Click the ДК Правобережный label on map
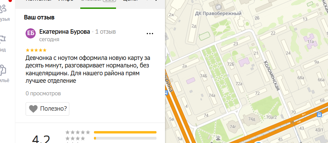Image resolution: width=328 pixels, height=143 pixels. (218, 14)
